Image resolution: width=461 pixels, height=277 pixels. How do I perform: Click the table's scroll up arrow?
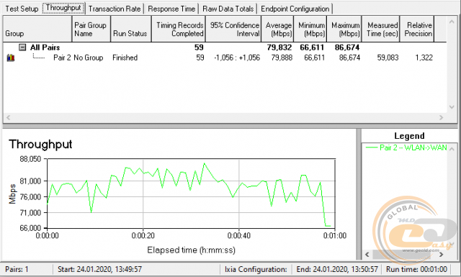pos(452,22)
